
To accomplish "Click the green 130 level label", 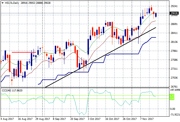I will [172, 95].
